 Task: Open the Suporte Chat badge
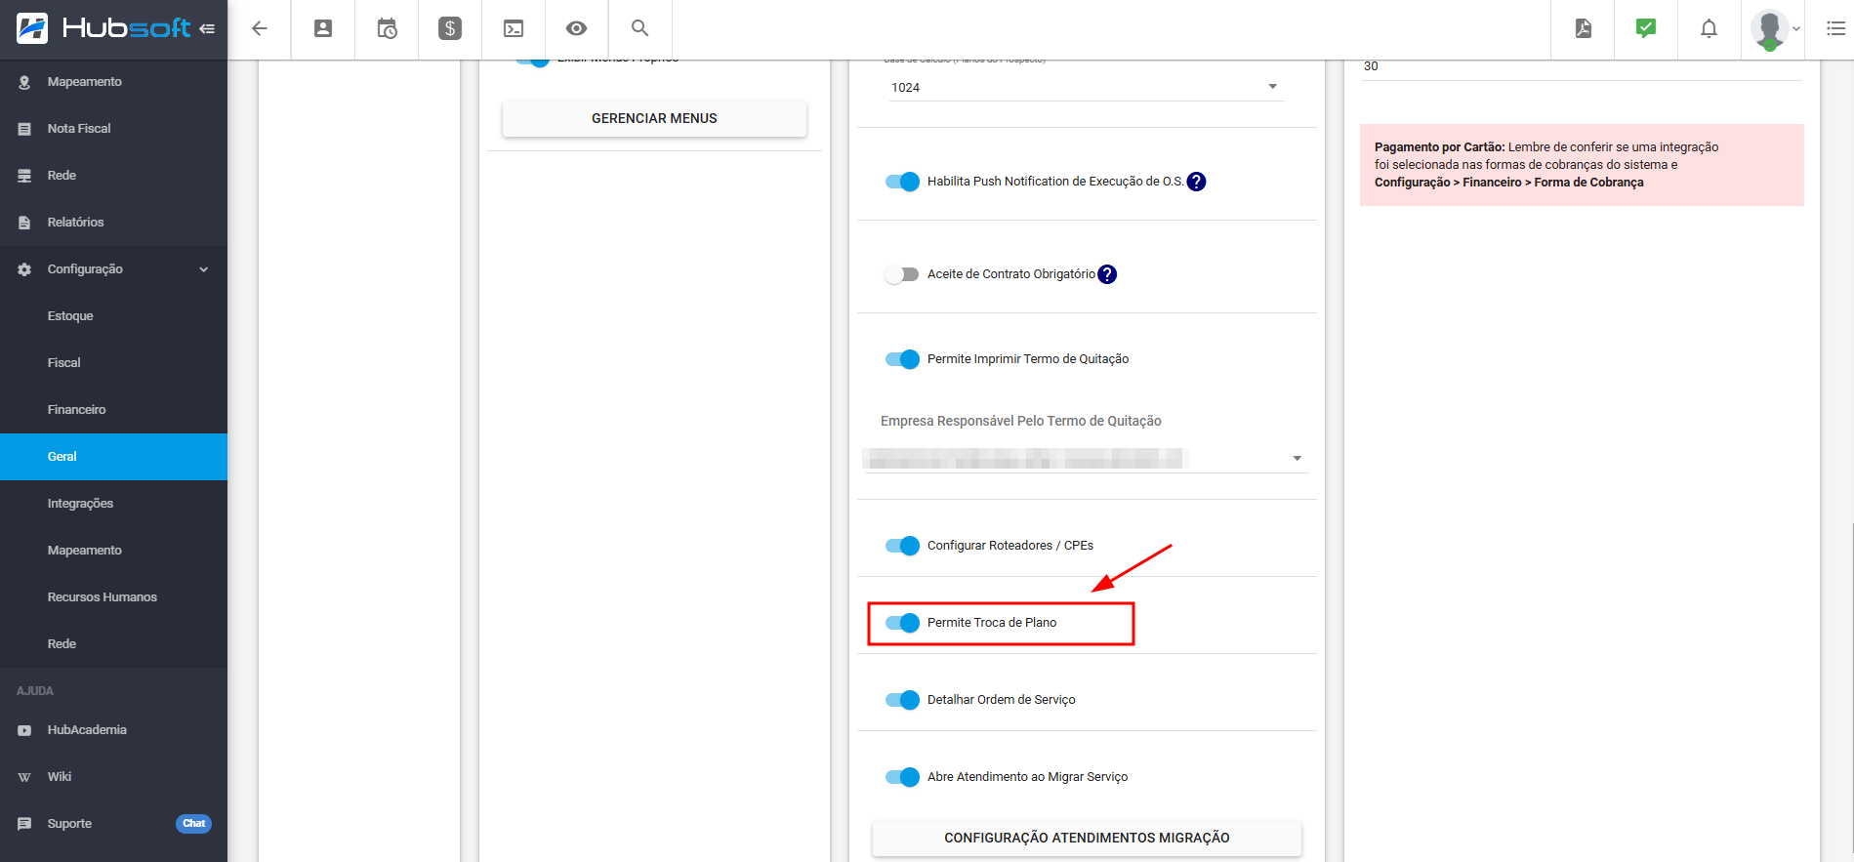pos(194,823)
